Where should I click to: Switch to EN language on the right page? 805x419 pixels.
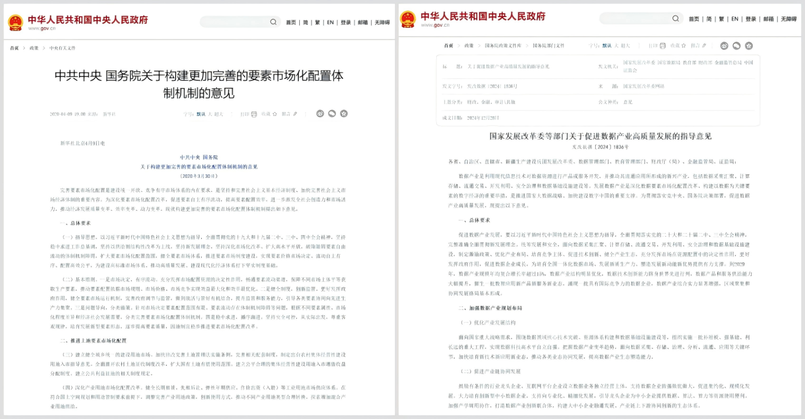coord(735,19)
